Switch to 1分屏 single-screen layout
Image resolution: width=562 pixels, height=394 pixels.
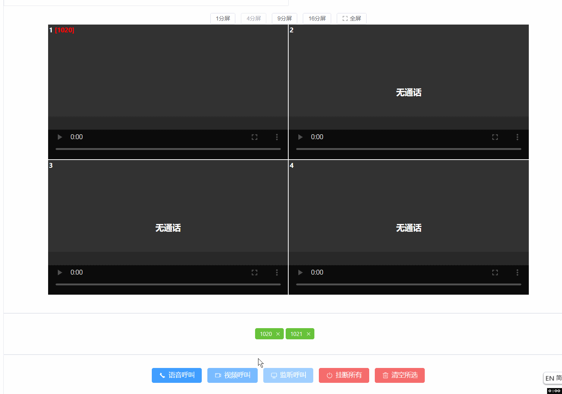[x=223, y=19]
